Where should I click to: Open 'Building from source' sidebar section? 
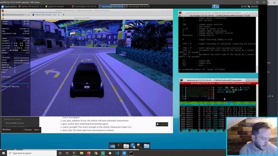click(x=13, y=119)
